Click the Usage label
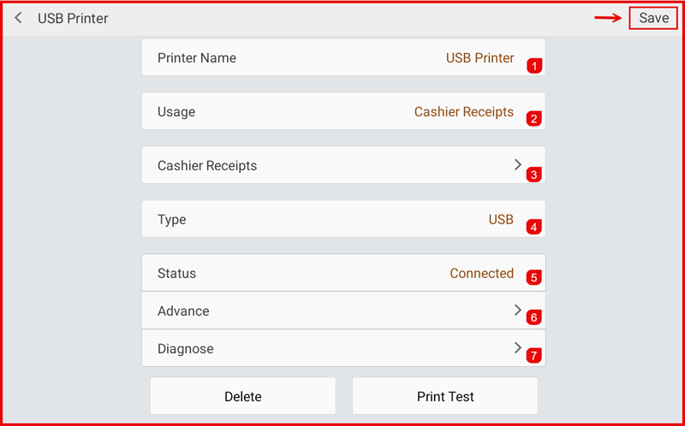This screenshot has height=426, width=685. tap(176, 113)
